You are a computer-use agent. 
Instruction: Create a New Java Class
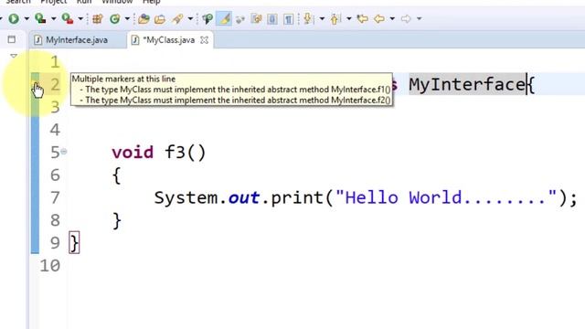click(x=115, y=18)
